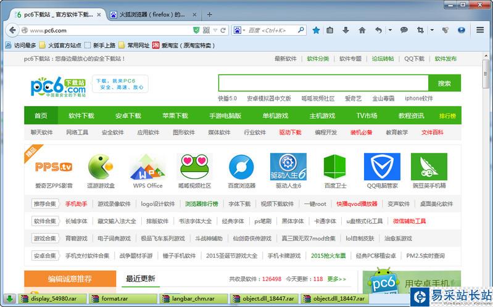Expand the dropdown arrow next to undo icon
The height and width of the screenshot is (307, 493).
390,30
